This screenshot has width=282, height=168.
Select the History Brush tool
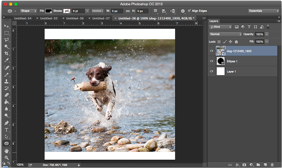pyautogui.click(x=7, y=88)
